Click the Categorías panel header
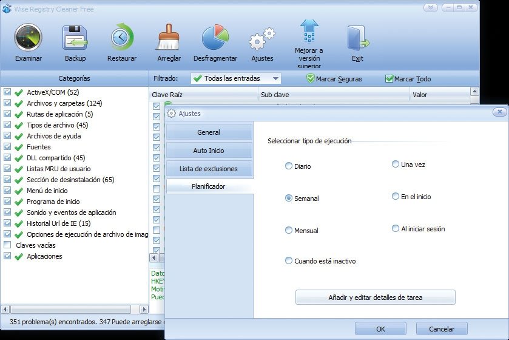This screenshot has height=340, width=509. (x=75, y=78)
